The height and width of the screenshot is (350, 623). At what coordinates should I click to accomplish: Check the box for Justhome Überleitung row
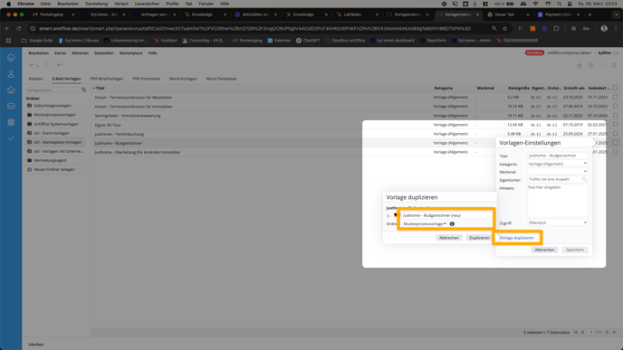click(x=615, y=152)
